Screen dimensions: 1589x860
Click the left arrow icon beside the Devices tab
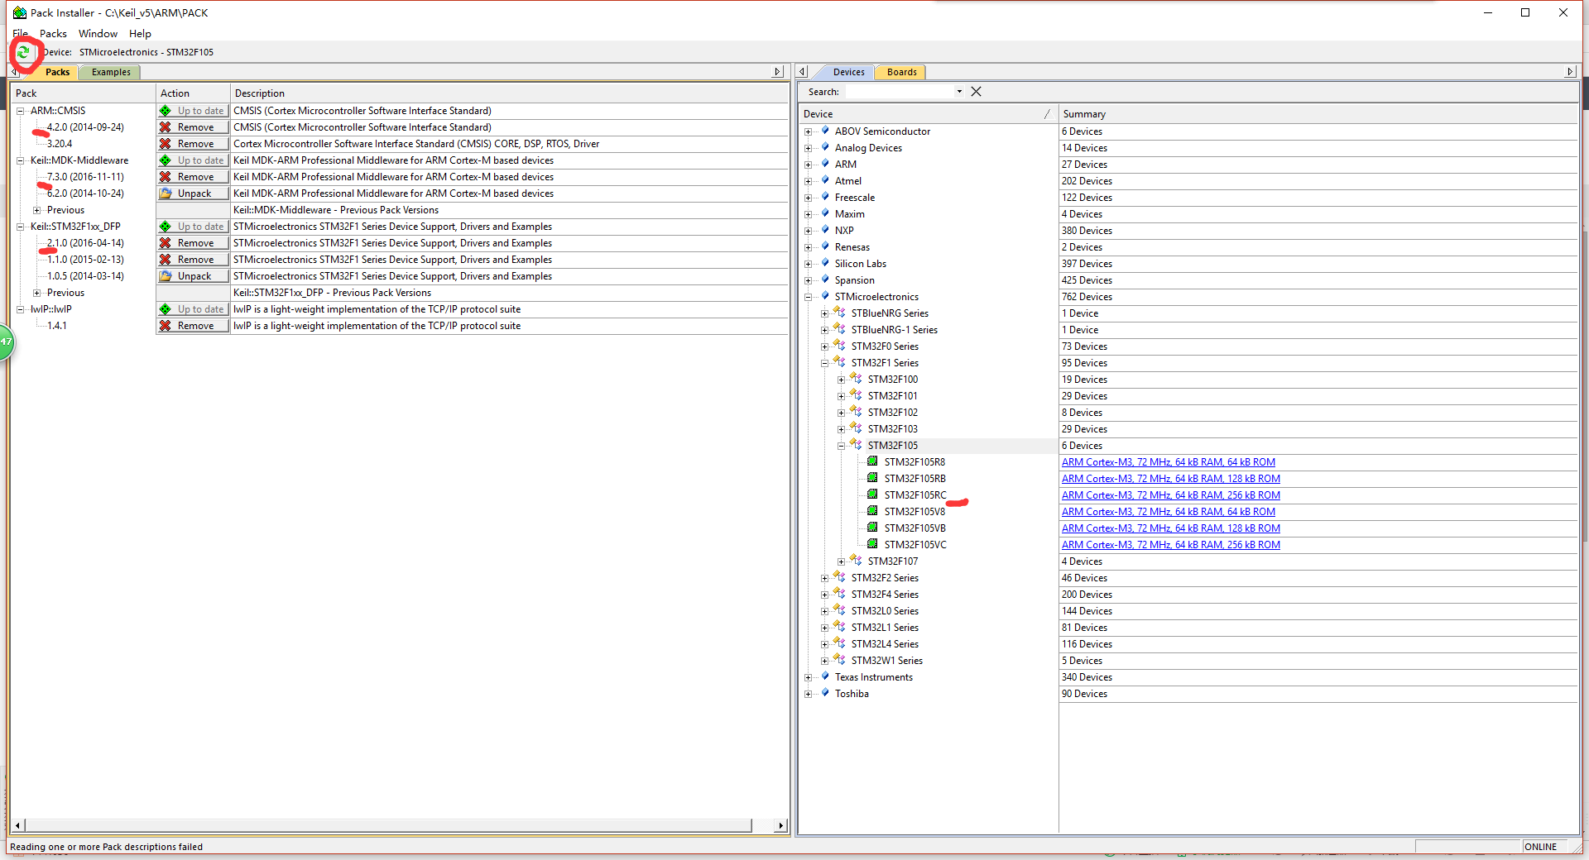click(x=801, y=71)
